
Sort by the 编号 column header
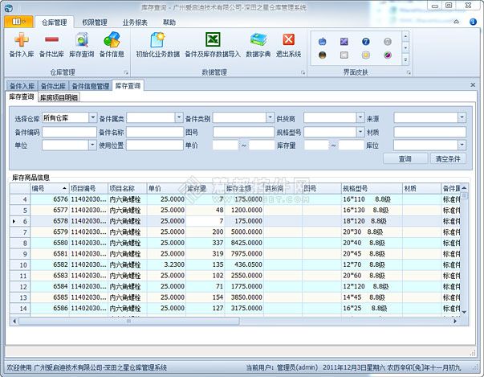pos(50,188)
